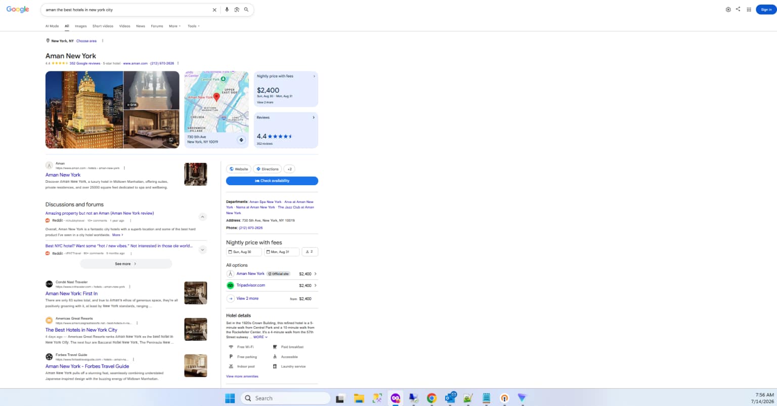Open Notepad from the taskbar
The height and width of the screenshot is (406, 777).
pyautogui.click(x=486, y=398)
